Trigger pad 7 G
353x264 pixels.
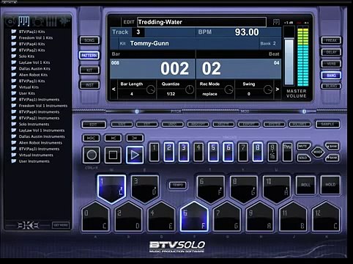click(x=227, y=217)
